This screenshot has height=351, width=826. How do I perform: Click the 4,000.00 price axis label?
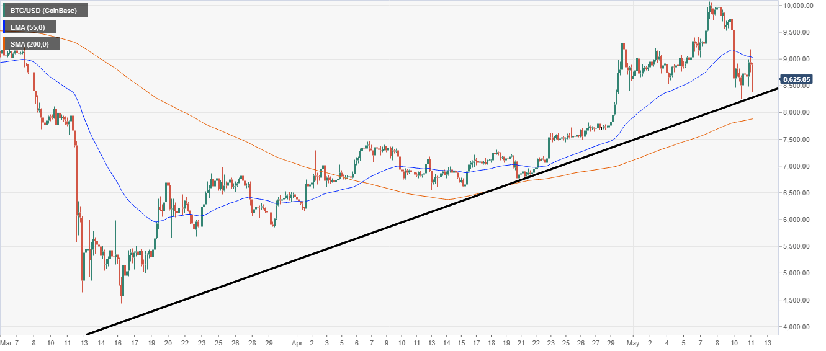(x=799, y=327)
